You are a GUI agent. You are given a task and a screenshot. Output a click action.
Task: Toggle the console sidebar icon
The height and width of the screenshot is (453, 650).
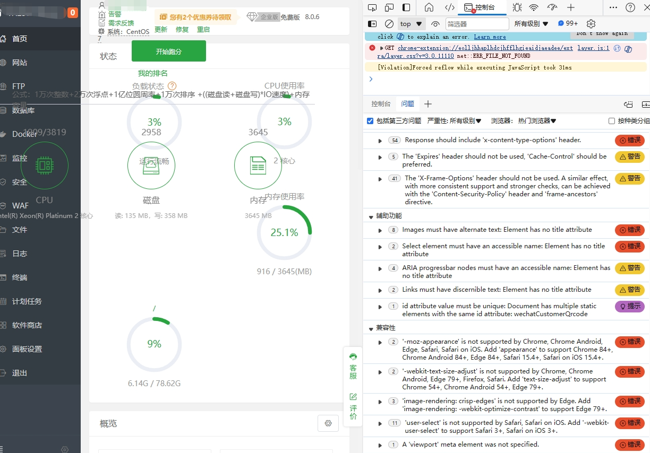[x=372, y=24]
